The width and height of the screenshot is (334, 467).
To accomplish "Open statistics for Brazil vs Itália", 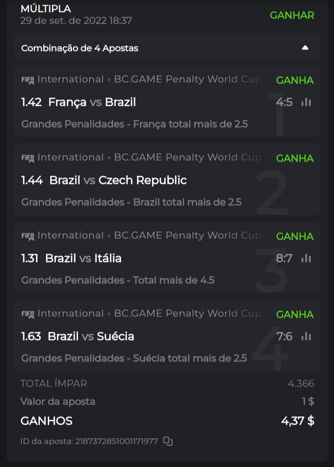I will coord(306,258).
